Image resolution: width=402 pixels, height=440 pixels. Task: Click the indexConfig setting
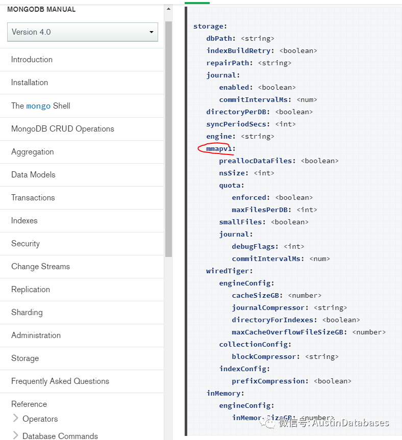[x=244, y=369]
